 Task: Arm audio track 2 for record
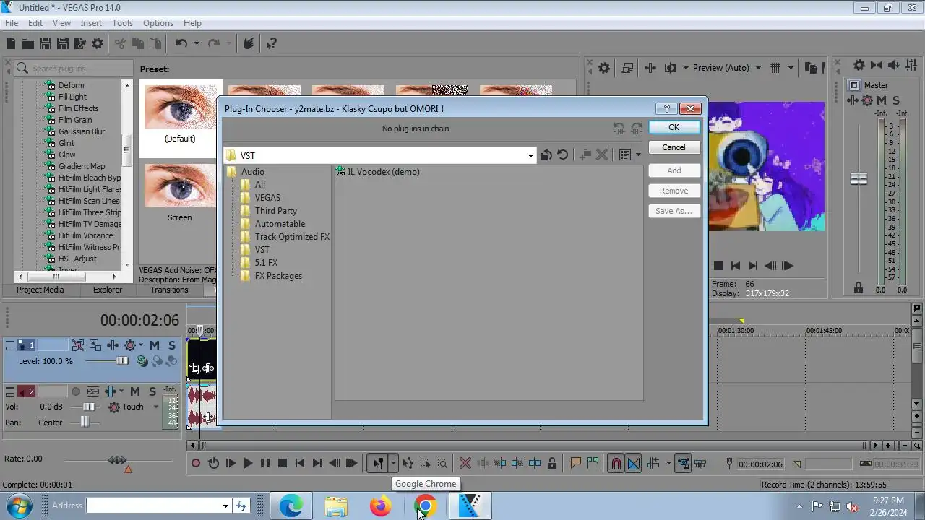76,391
